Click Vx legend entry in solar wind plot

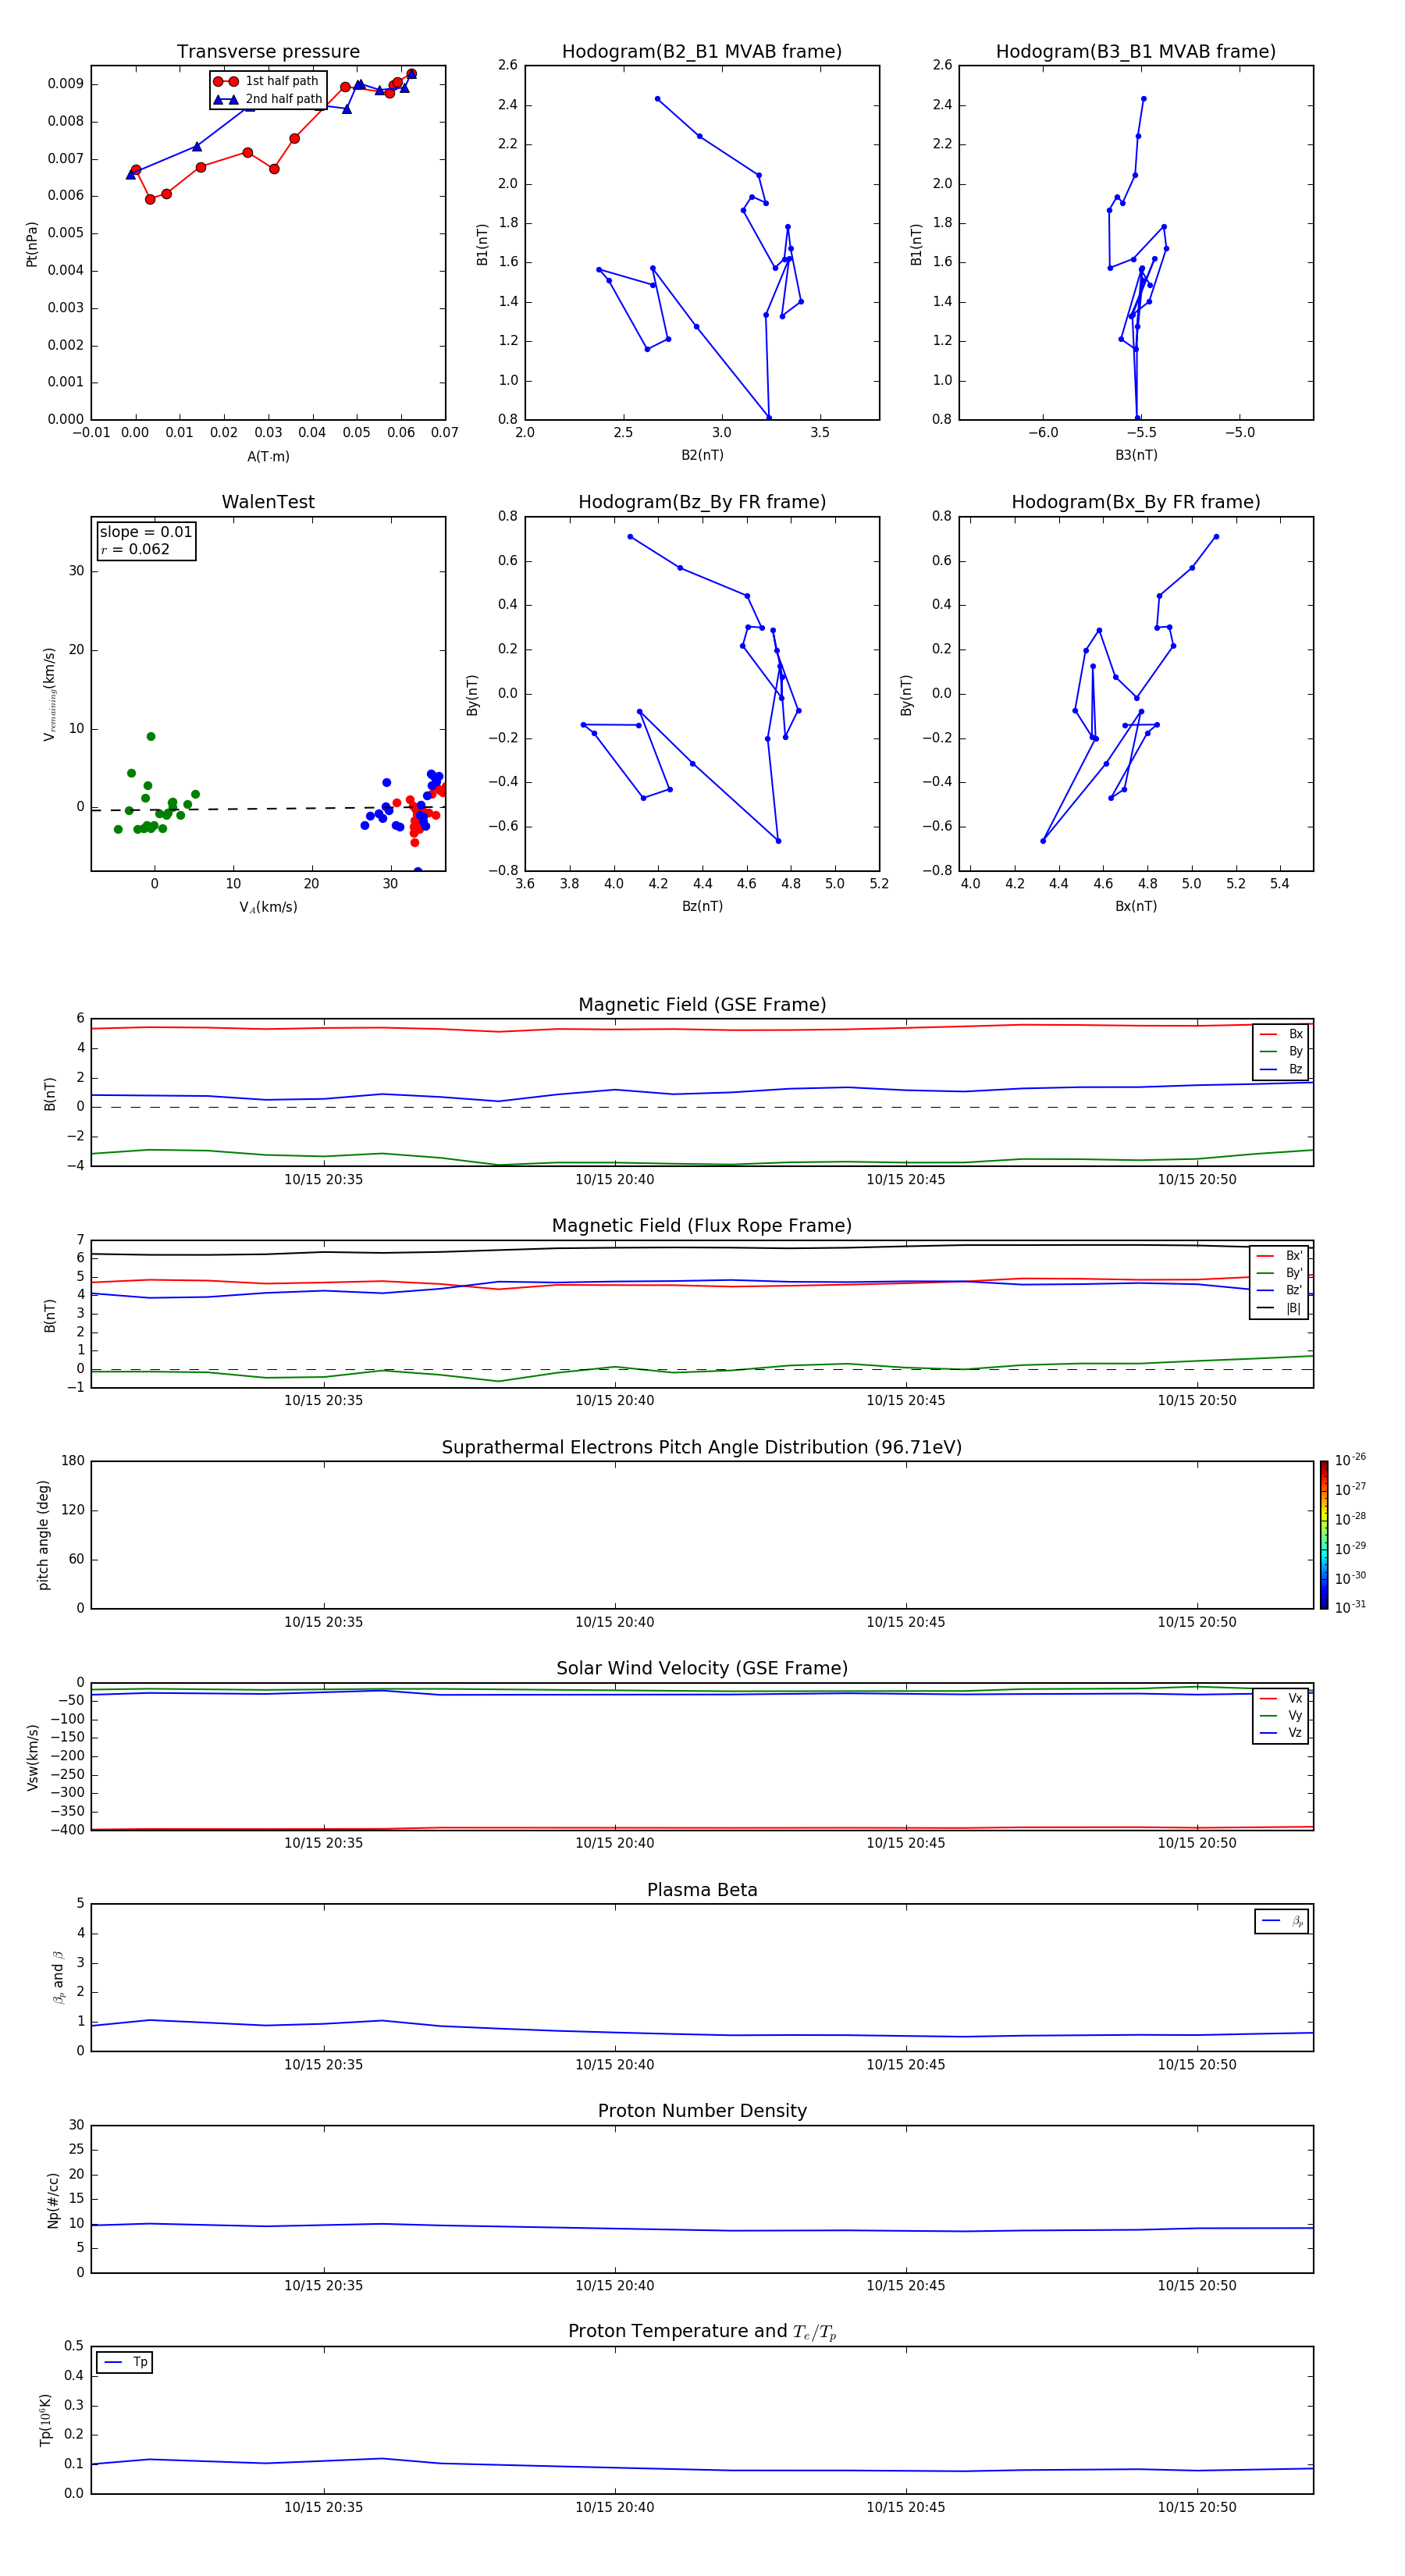pyautogui.click(x=1282, y=1699)
